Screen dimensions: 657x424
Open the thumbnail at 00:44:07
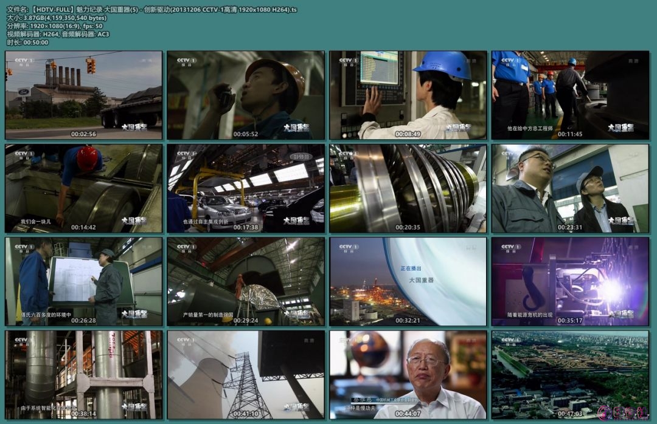pos(408,375)
